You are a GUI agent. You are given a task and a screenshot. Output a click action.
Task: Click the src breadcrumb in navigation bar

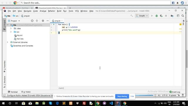click(16, 16)
